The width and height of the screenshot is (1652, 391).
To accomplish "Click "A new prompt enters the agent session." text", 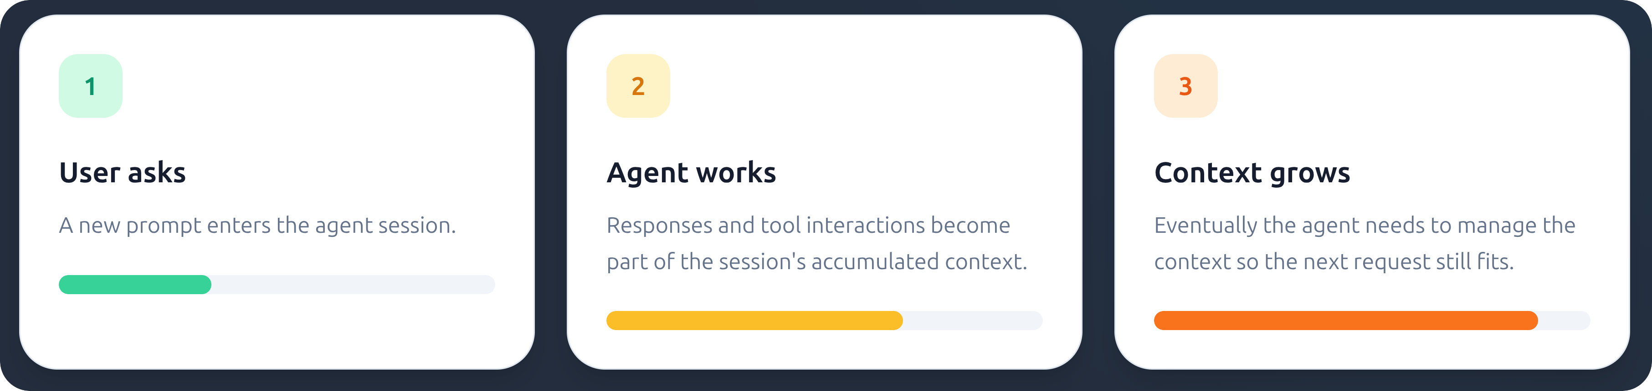I will [x=257, y=226].
